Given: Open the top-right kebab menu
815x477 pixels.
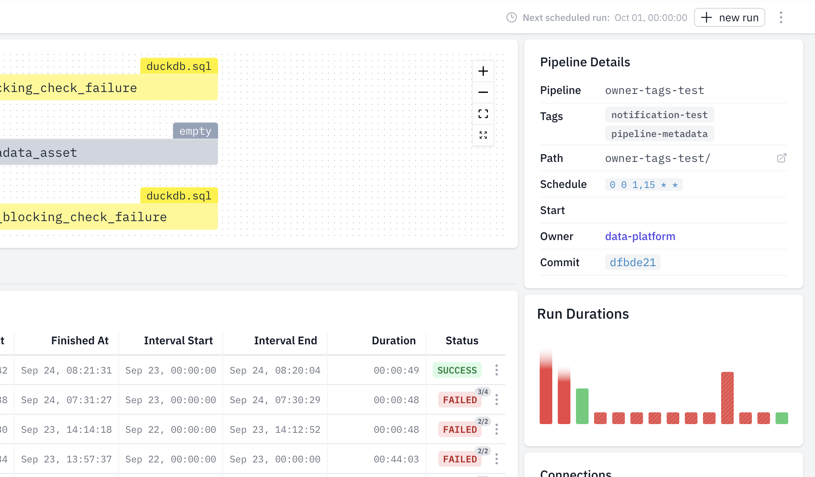Looking at the screenshot, I should 781,17.
